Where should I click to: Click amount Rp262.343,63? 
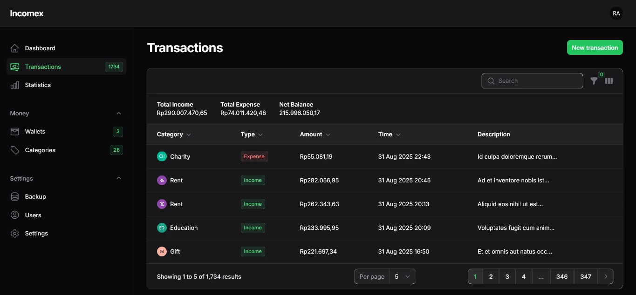[320, 204]
